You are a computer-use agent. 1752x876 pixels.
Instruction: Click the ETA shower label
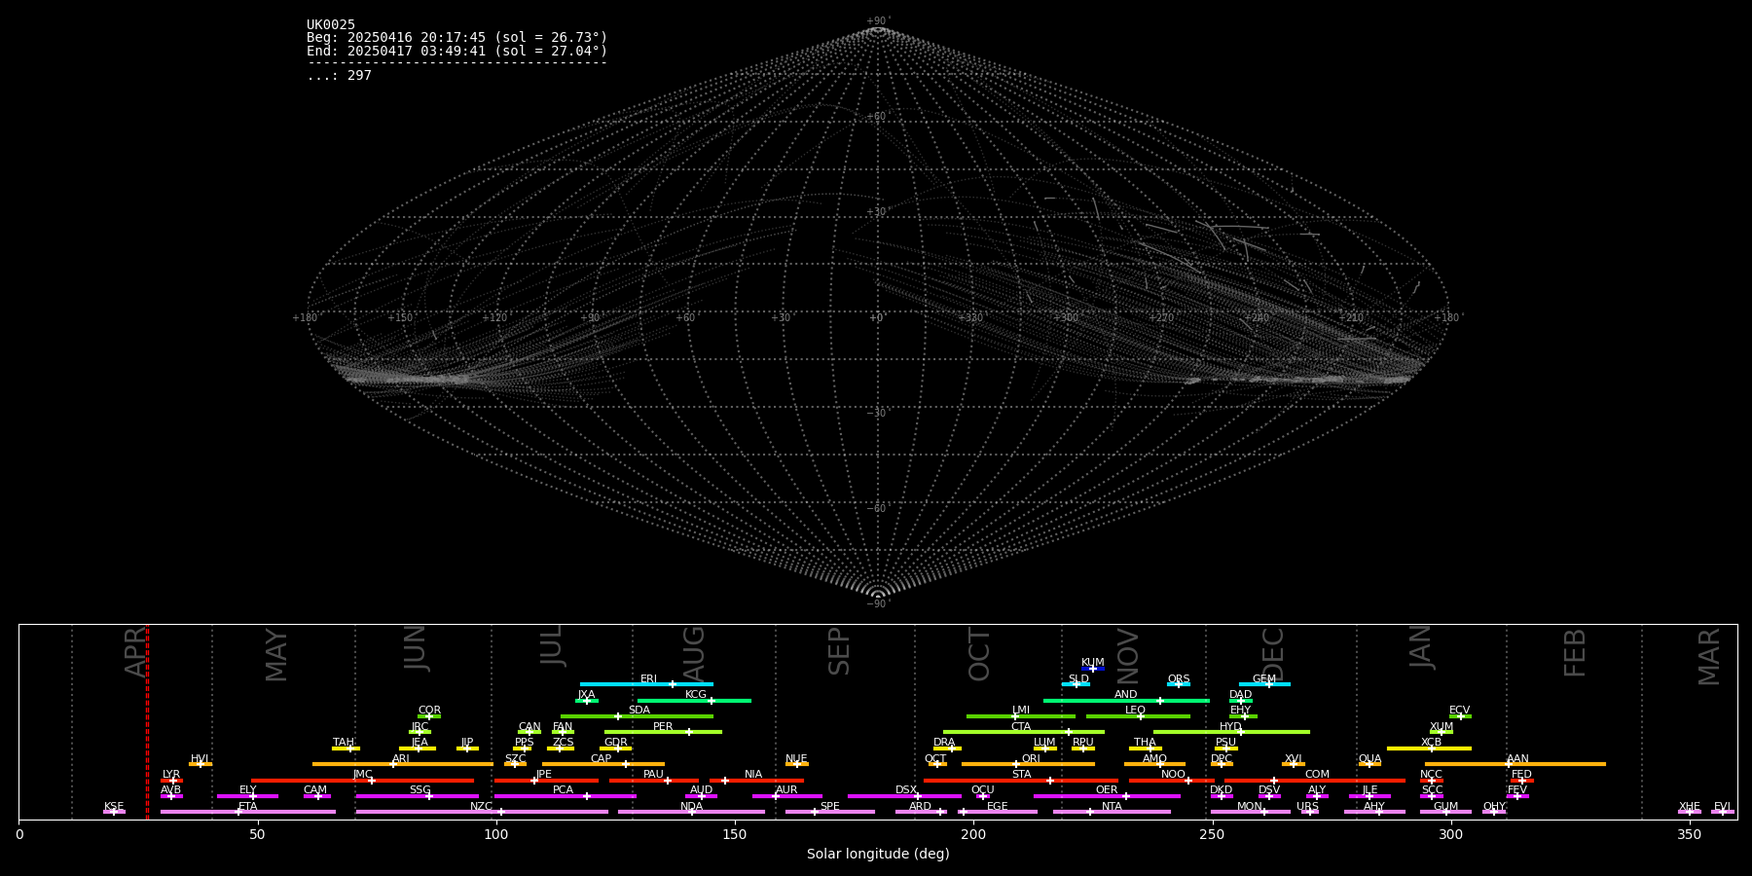pos(248,807)
